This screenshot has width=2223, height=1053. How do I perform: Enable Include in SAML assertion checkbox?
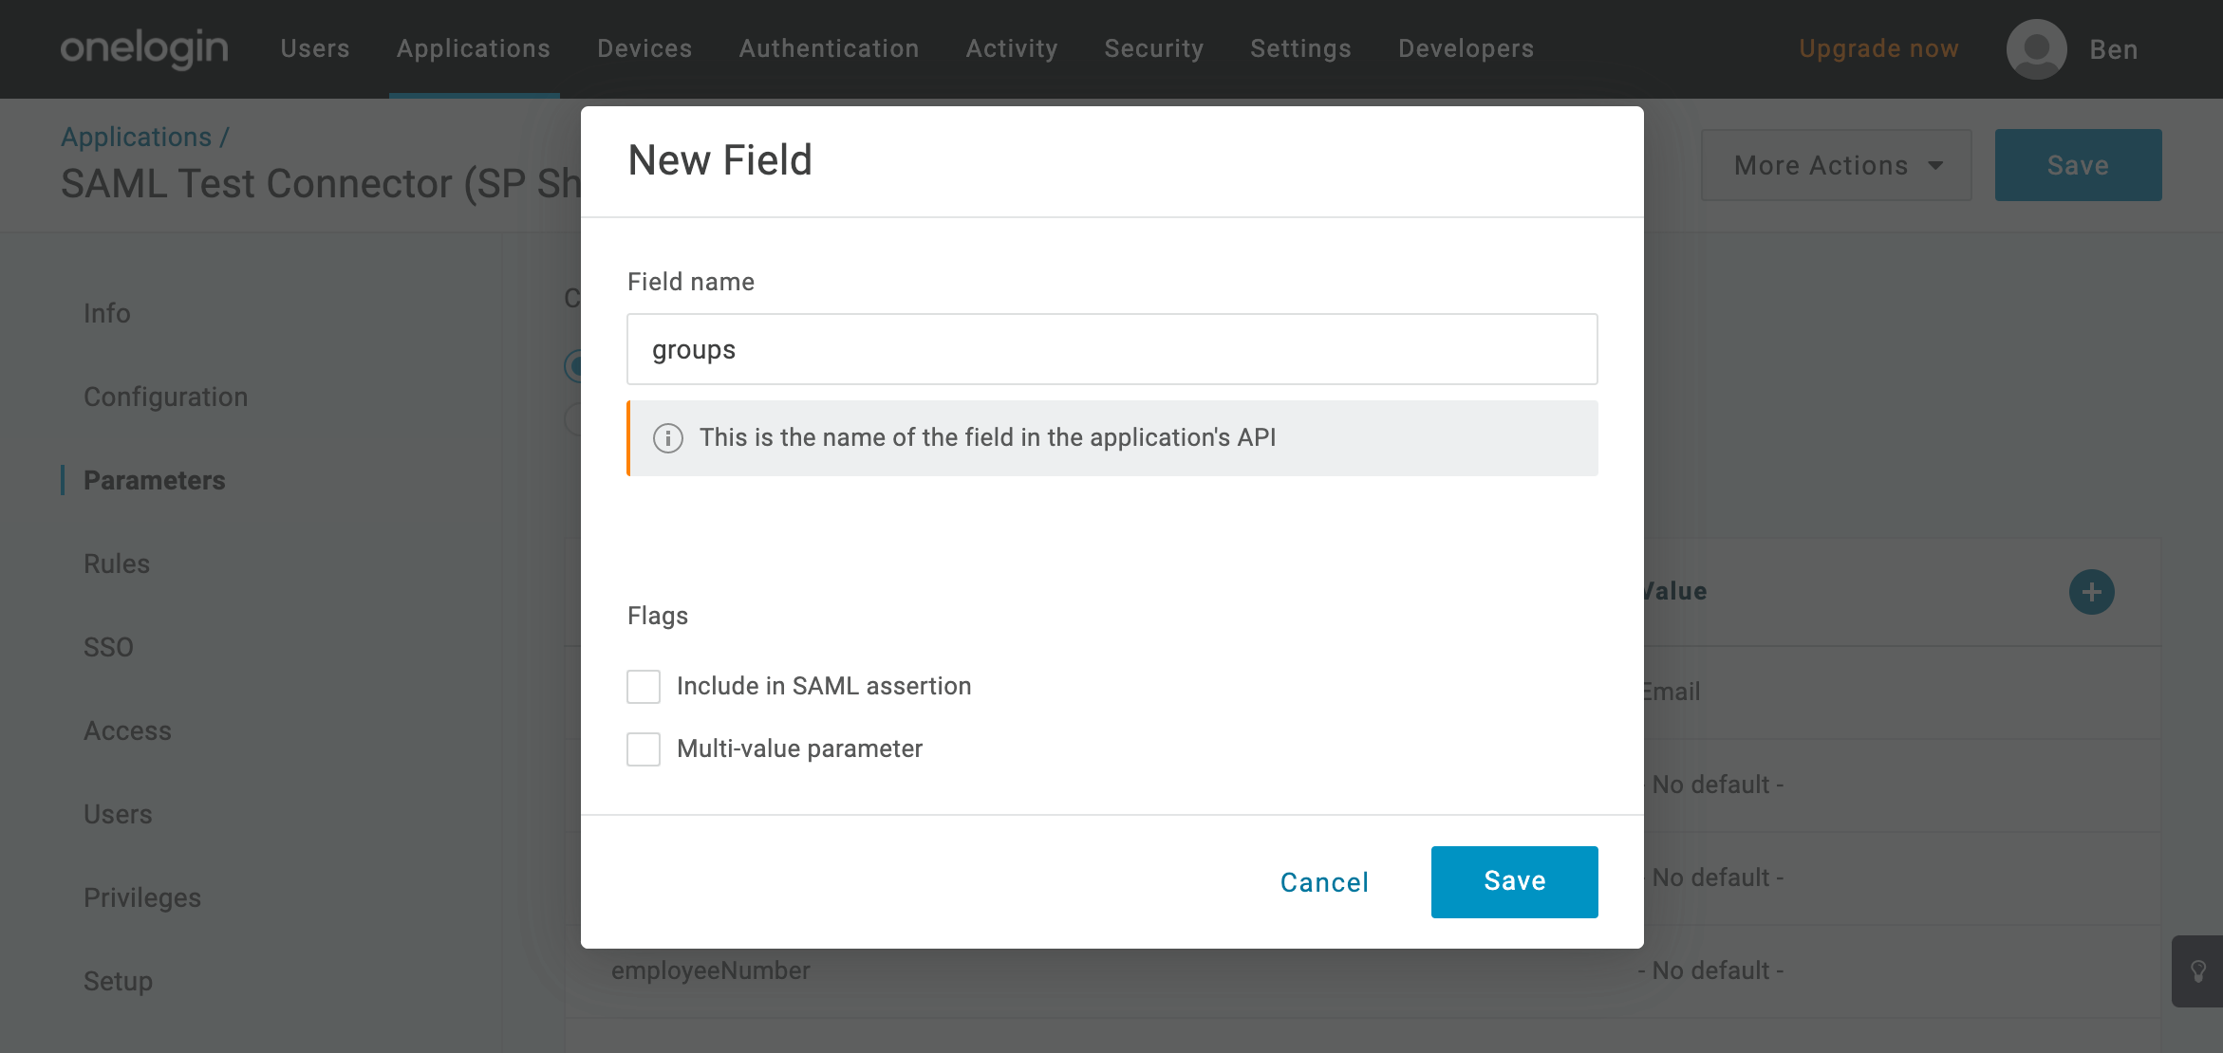click(644, 687)
